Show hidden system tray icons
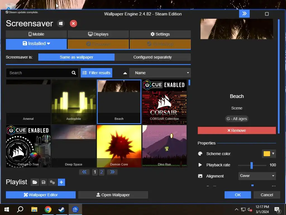Image resolution: width=286 pixels, height=215 pixels. point(236,209)
